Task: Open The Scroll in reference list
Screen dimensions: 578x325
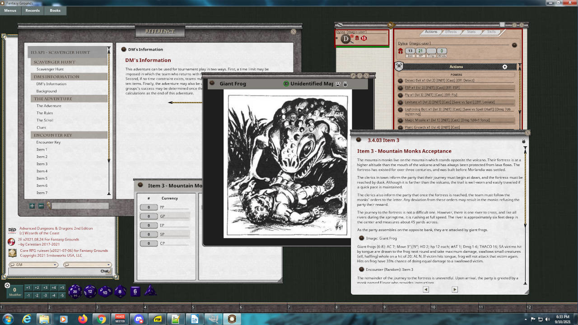Action: (45, 121)
